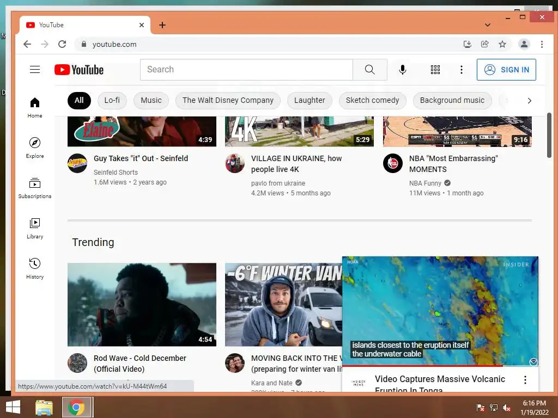Click the page vertical scrollbar thumb
Screen dimensions: 558x418
click(x=549, y=135)
